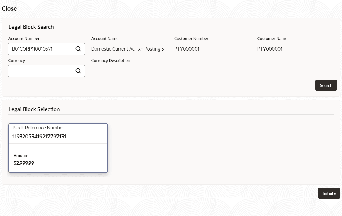Screen dimensions: 342x216
Task: Click the Domestic Current Ac Txn Posting 5 text
Action: [127, 49]
